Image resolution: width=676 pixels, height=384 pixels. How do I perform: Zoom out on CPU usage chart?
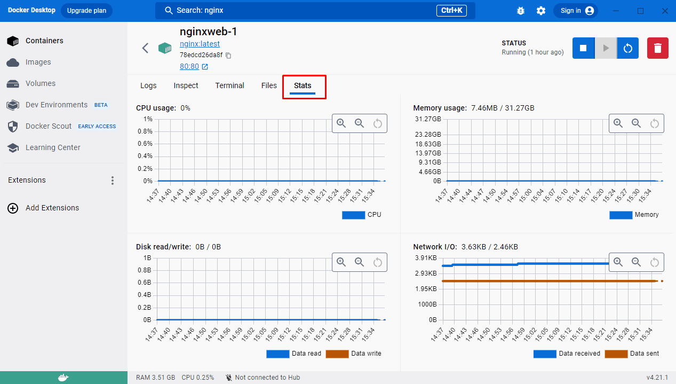pyautogui.click(x=360, y=123)
